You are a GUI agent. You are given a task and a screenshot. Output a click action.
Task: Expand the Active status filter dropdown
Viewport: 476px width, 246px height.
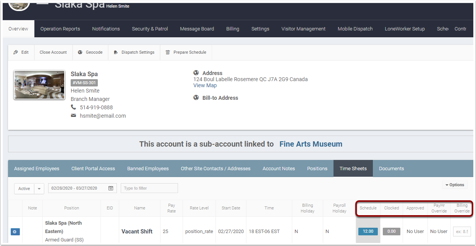tap(39, 188)
